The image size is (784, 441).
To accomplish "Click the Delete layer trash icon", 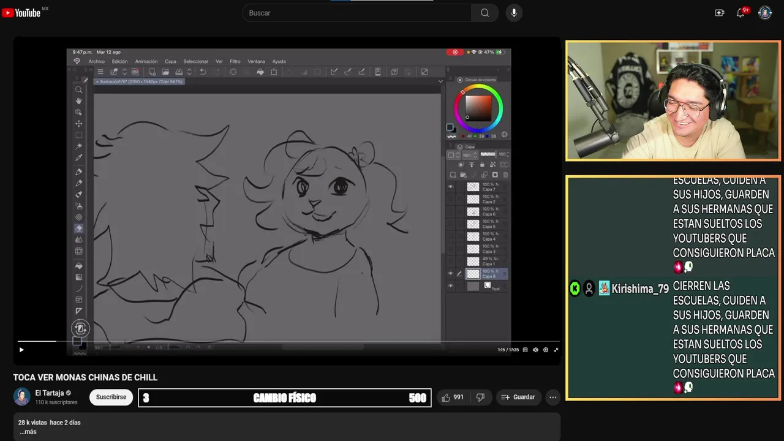I will click(x=505, y=175).
